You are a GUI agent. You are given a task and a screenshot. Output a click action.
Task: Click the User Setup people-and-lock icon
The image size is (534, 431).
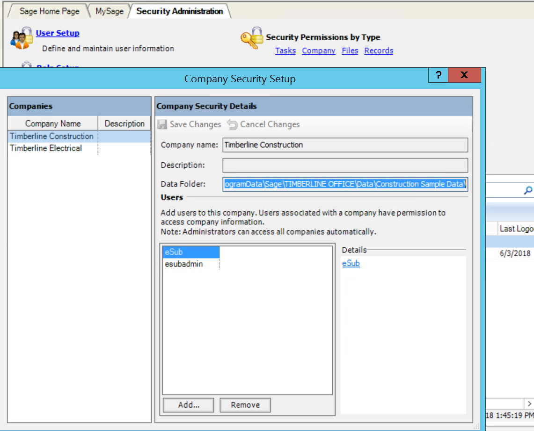pos(22,38)
